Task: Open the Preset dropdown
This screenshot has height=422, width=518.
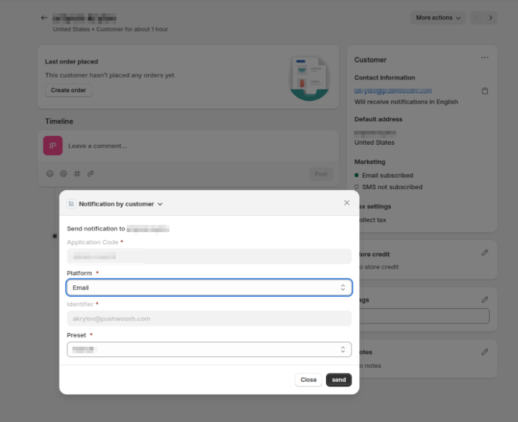Action: coord(209,349)
